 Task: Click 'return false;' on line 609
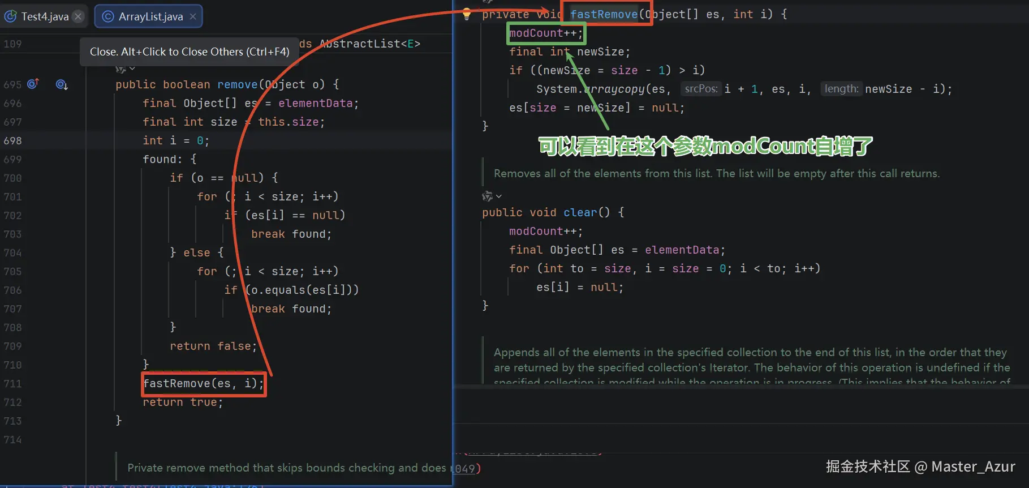[x=213, y=346]
